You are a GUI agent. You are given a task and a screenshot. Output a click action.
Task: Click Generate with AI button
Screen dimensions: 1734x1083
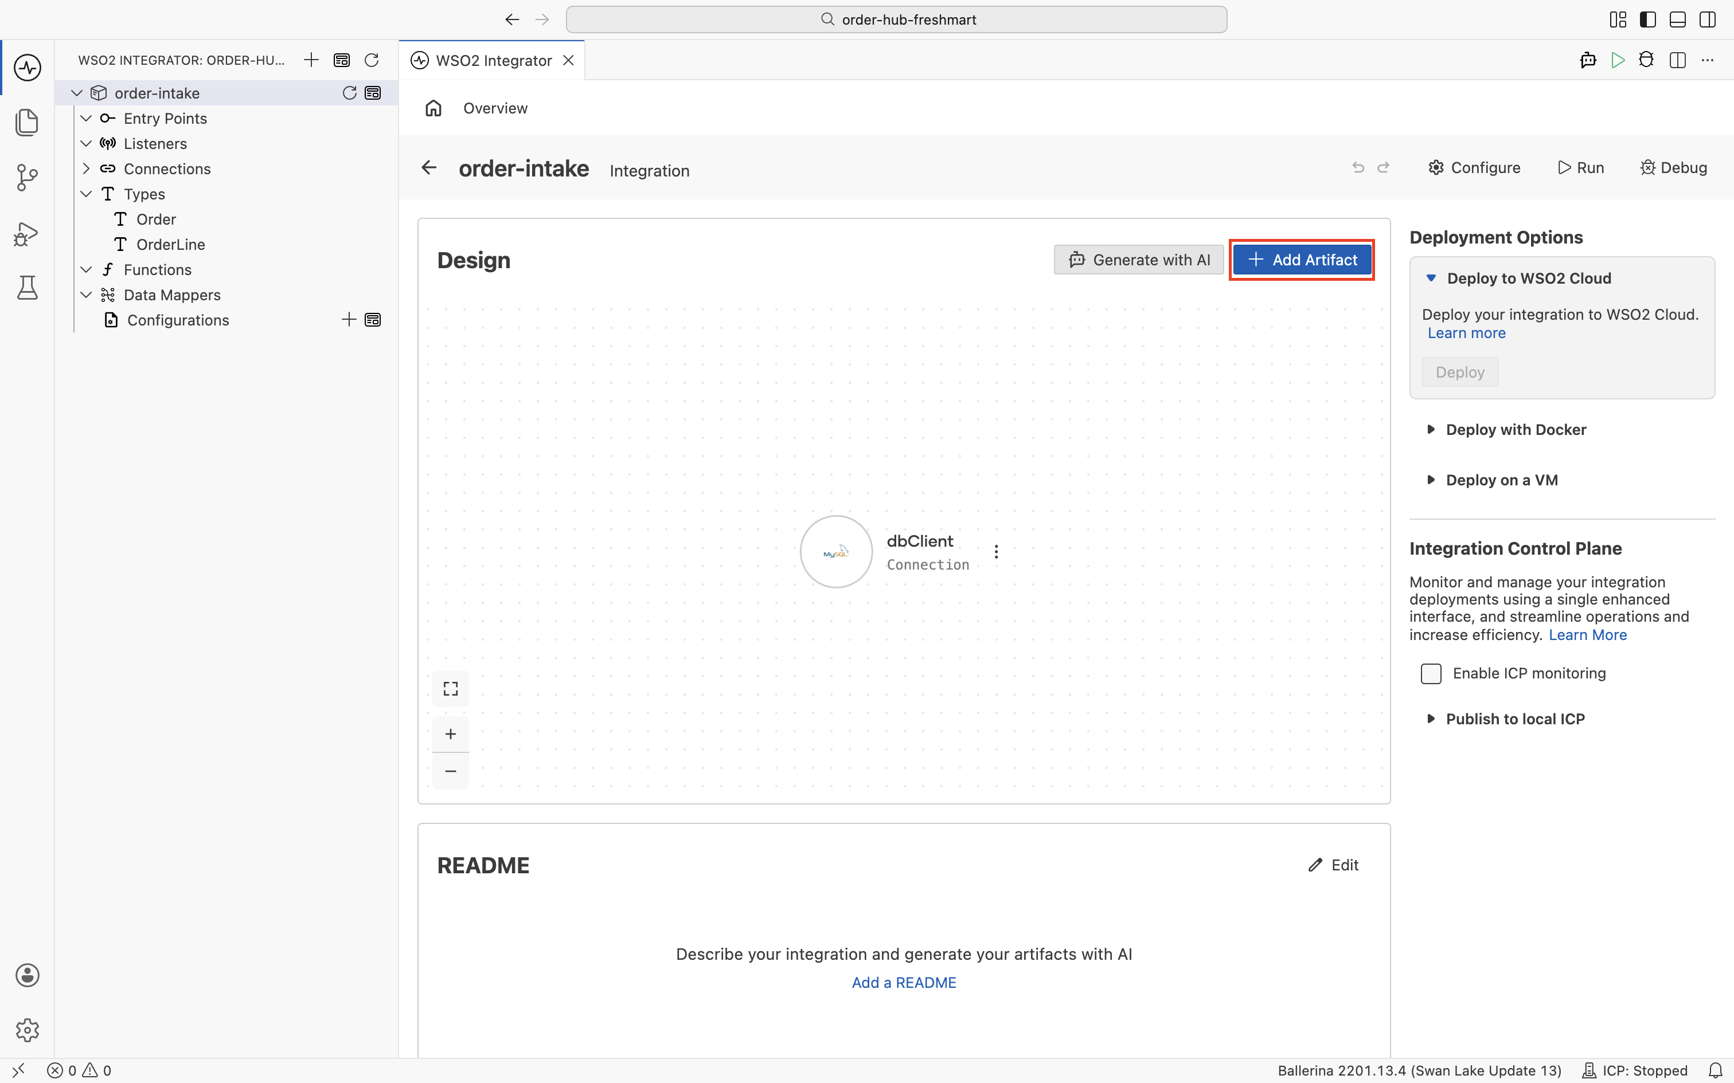coord(1139,260)
